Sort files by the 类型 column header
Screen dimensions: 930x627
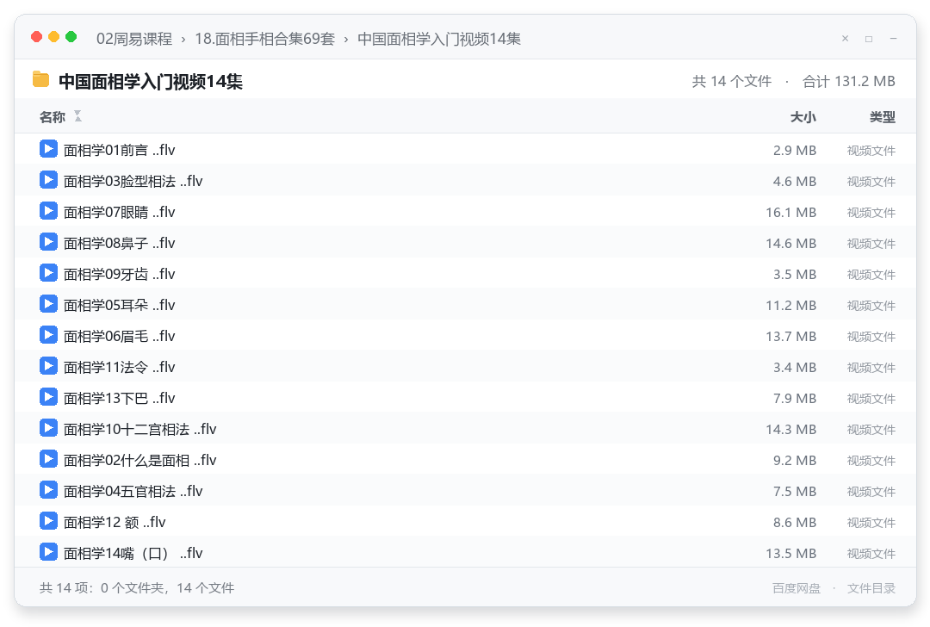(883, 117)
